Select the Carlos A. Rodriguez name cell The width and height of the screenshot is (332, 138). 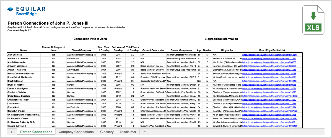(24, 89)
